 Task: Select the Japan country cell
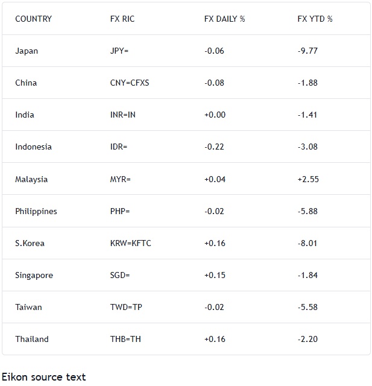click(27, 51)
